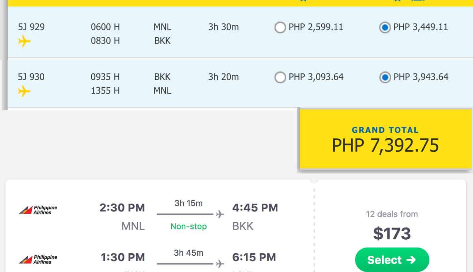
Task: Click the yellow plane icon under 5J 929
Action: (x=24, y=42)
